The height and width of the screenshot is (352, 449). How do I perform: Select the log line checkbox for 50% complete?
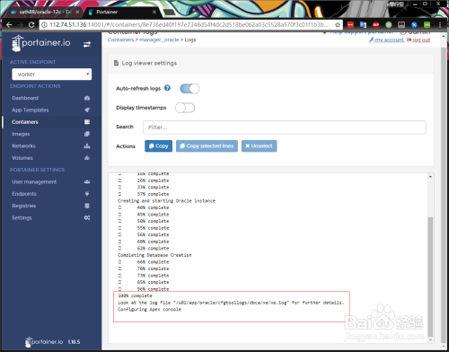[x=119, y=221]
